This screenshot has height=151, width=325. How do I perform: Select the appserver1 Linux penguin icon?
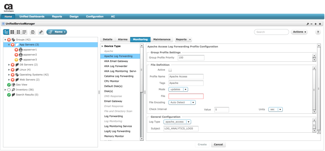(x=21, y=50)
